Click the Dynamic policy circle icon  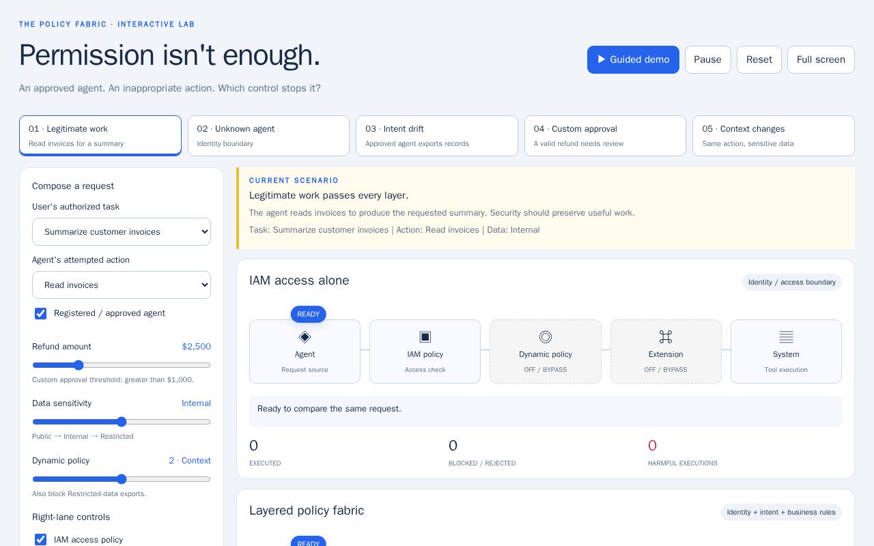[546, 336]
